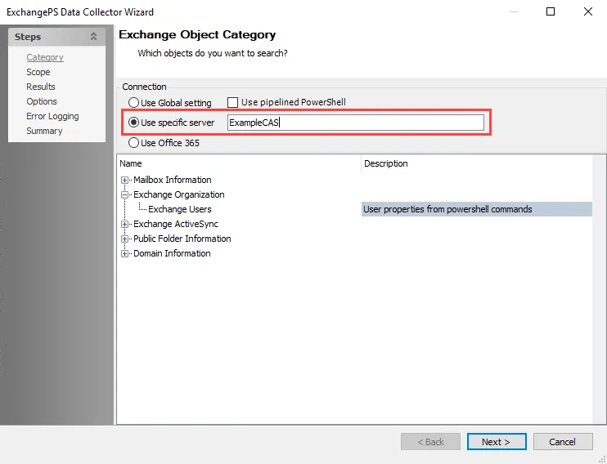
Task: Select Exchange ActiveSync tree label
Action: 176,224
